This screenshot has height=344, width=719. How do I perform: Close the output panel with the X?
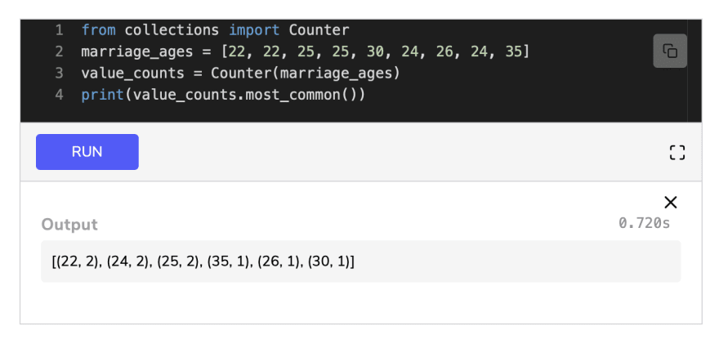[671, 203]
